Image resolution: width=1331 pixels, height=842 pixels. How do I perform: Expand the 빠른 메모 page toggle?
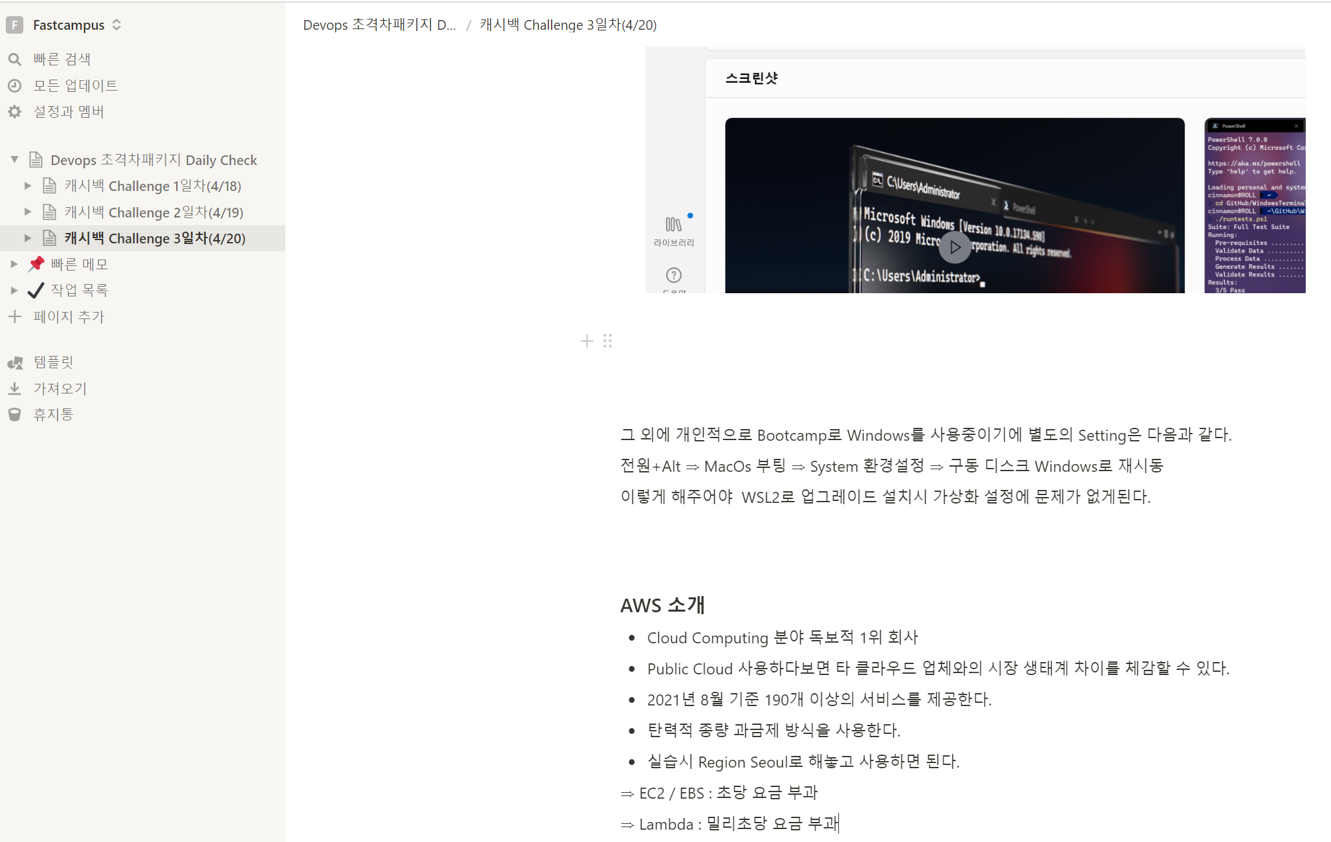tap(14, 264)
